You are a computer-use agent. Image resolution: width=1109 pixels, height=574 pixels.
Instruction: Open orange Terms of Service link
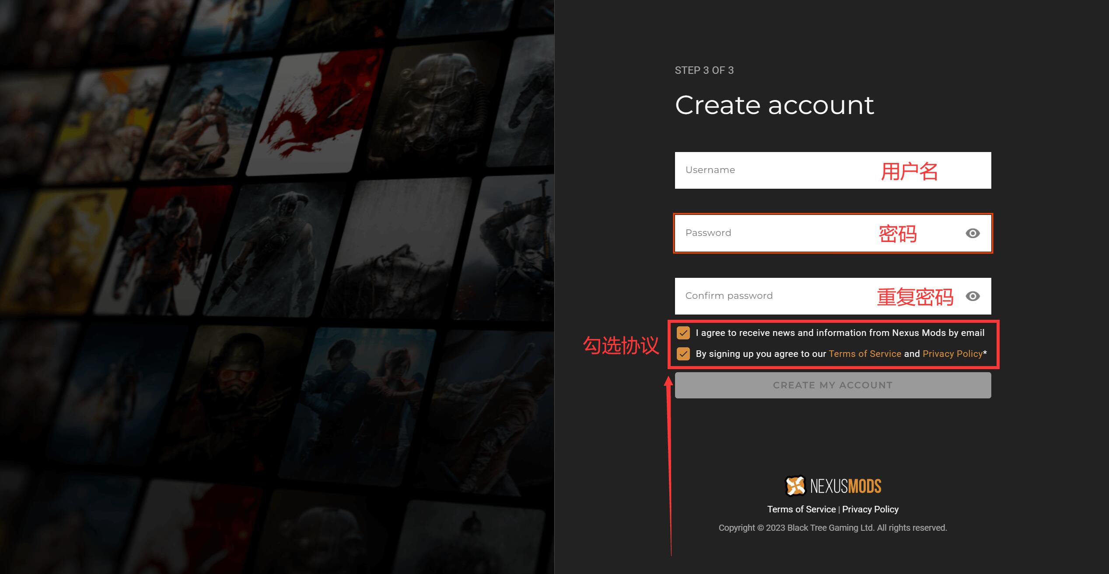click(864, 354)
